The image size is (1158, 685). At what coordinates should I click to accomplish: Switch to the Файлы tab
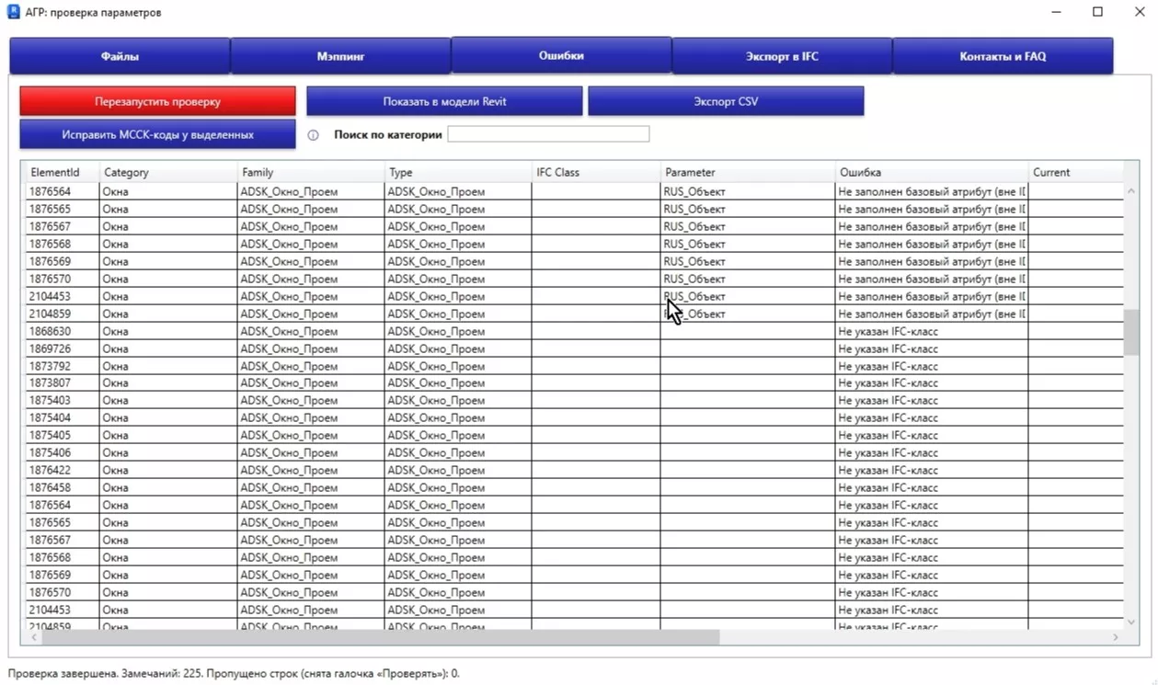coord(120,56)
